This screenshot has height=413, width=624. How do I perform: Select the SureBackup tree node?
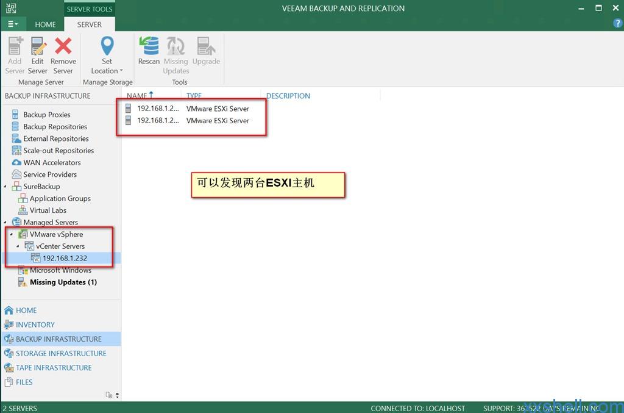tap(41, 187)
